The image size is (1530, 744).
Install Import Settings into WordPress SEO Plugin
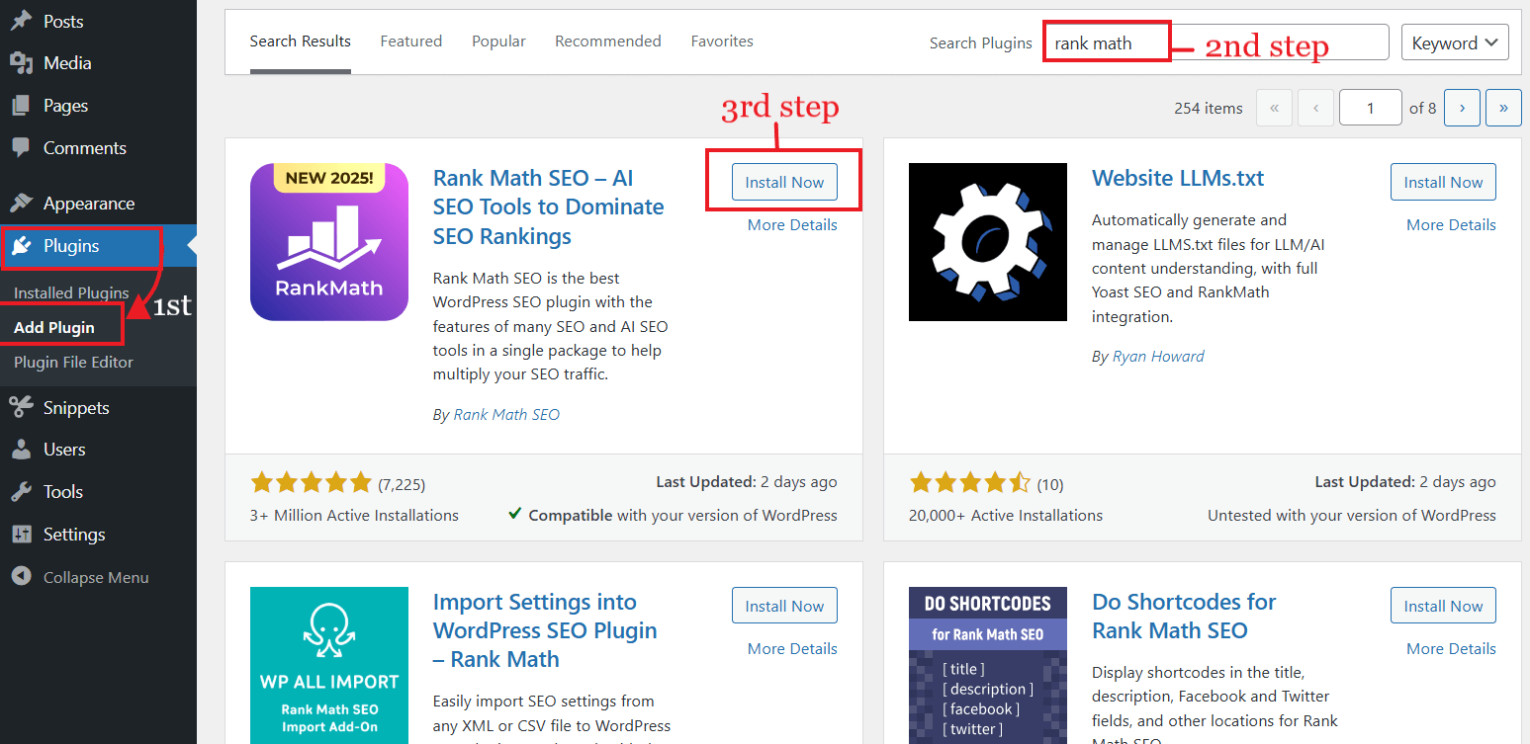[x=784, y=606]
